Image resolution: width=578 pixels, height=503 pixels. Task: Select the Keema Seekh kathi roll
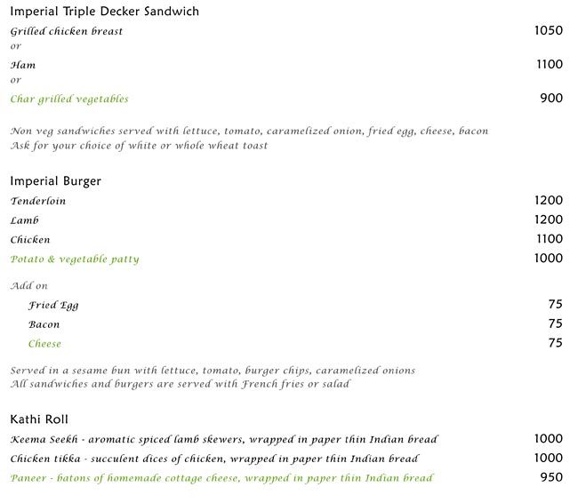coord(224,440)
